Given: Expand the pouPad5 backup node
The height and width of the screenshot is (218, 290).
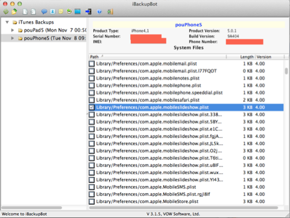Looking at the screenshot, I should click(13, 30).
